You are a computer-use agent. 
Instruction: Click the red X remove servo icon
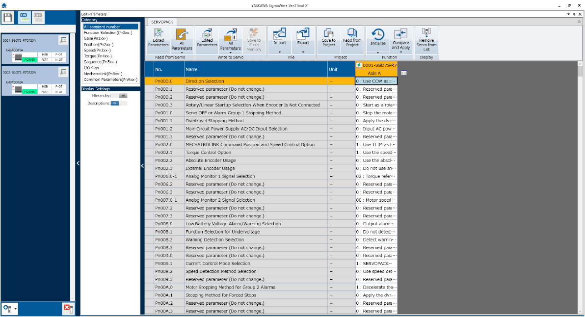68,308
